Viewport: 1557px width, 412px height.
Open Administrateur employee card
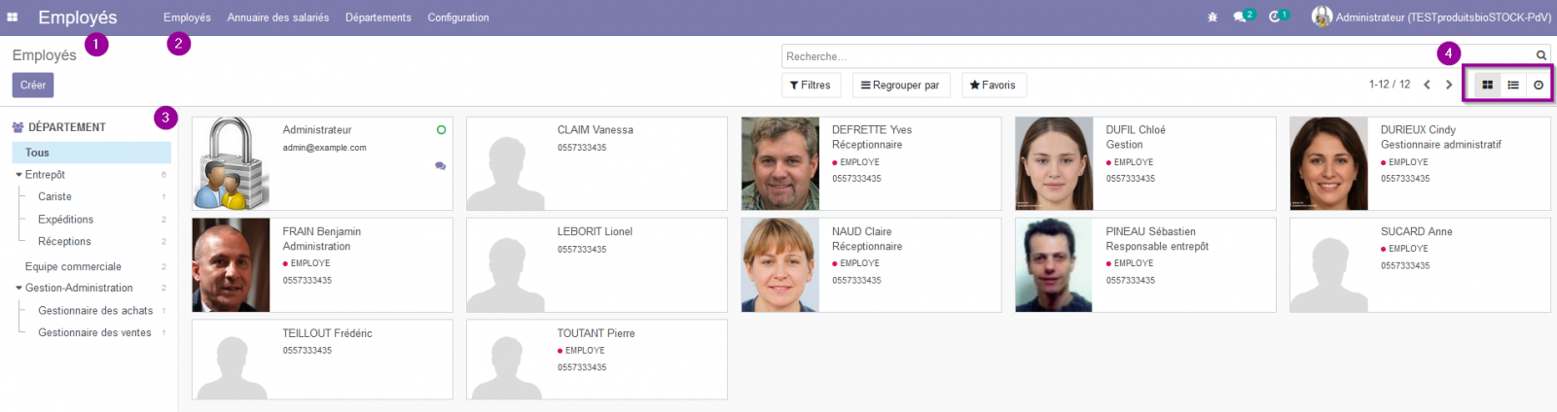(x=322, y=163)
